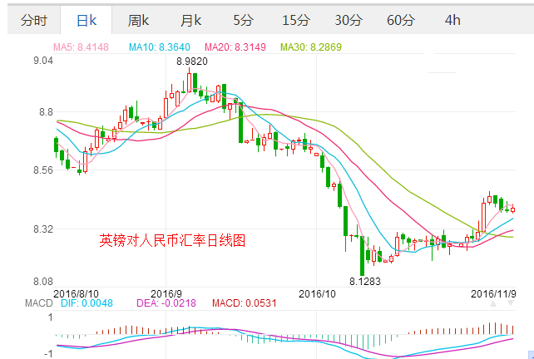Viewport: 534px width, 359px height.
Task: Select the 4h interval tab
Action: click(452, 20)
